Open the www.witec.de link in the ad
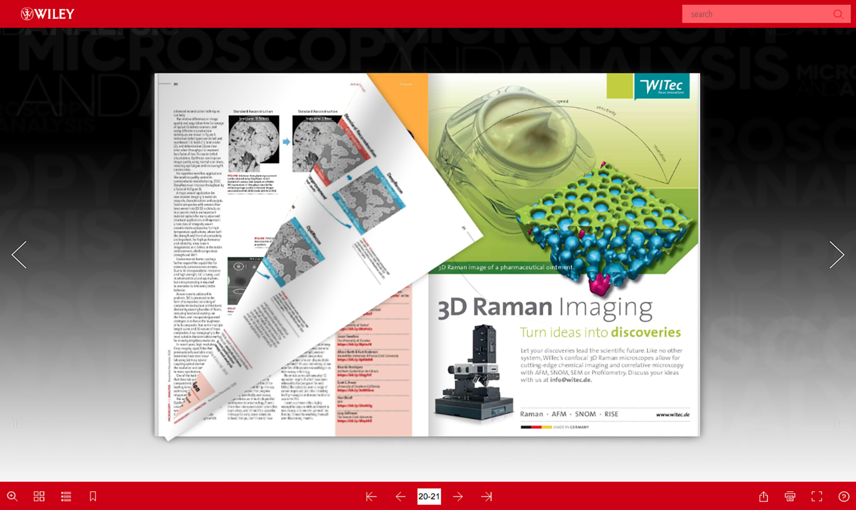The height and width of the screenshot is (510, 856). click(x=672, y=414)
